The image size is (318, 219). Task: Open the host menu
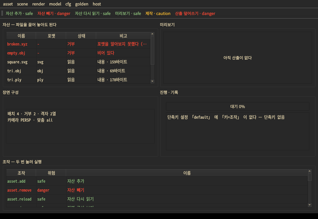[x=97, y=4]
